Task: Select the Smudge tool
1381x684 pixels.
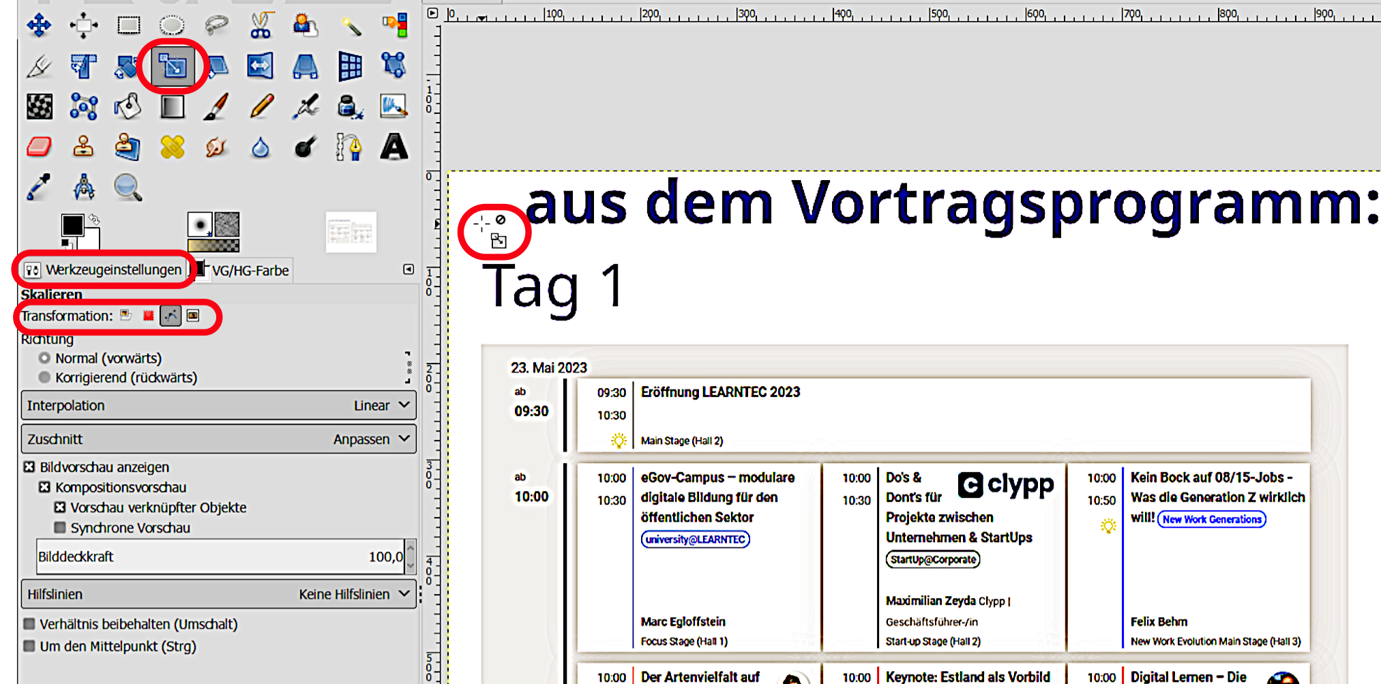Action: point(216,147)
